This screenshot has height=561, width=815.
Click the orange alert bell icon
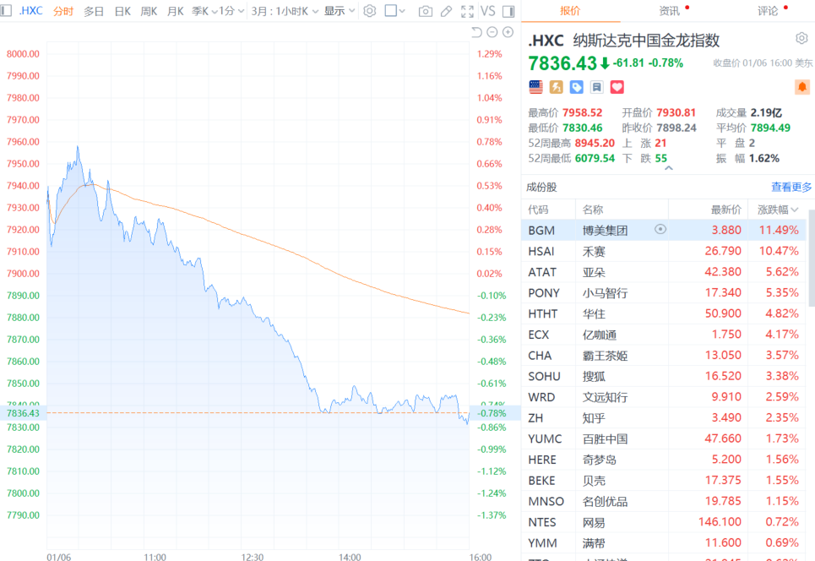coord(802,87)
